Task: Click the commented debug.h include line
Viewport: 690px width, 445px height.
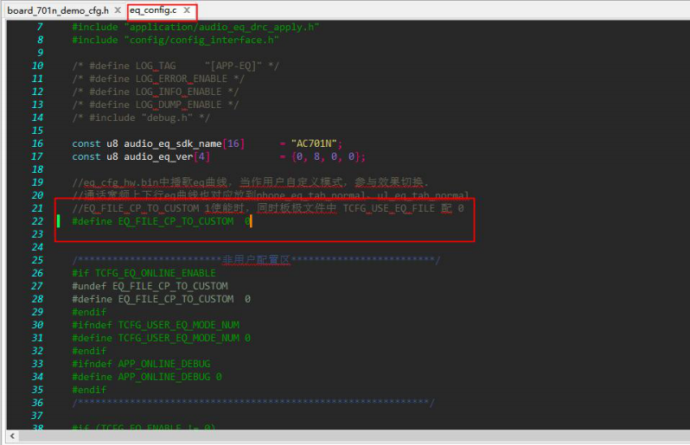Action: coord(141,118)
